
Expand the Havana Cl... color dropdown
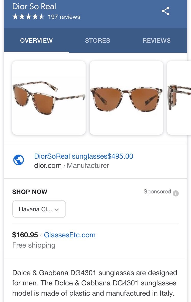(x=39, y=209)
